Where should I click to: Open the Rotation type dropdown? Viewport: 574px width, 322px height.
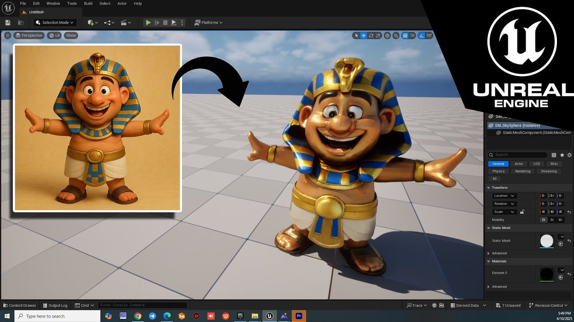click(504, 203)
